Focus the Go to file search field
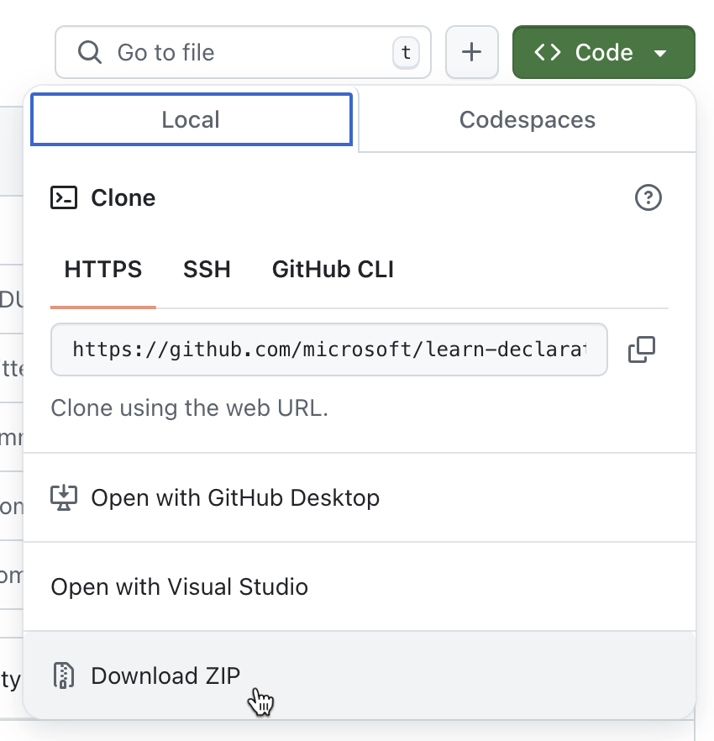The image size is (714, 741). (243, 52)
